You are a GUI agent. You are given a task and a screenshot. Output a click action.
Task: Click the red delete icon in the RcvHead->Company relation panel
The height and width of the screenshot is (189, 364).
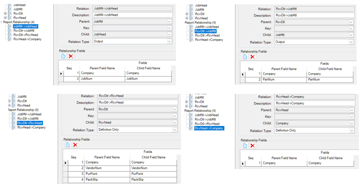tap(253, 146)
